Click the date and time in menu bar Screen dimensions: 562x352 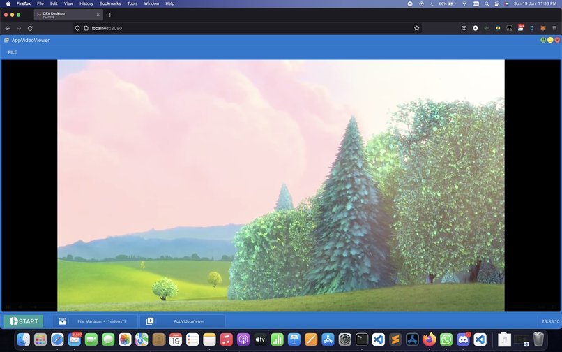click(x=535, y=3)
